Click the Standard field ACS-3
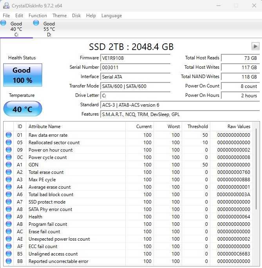 [180, 105]
